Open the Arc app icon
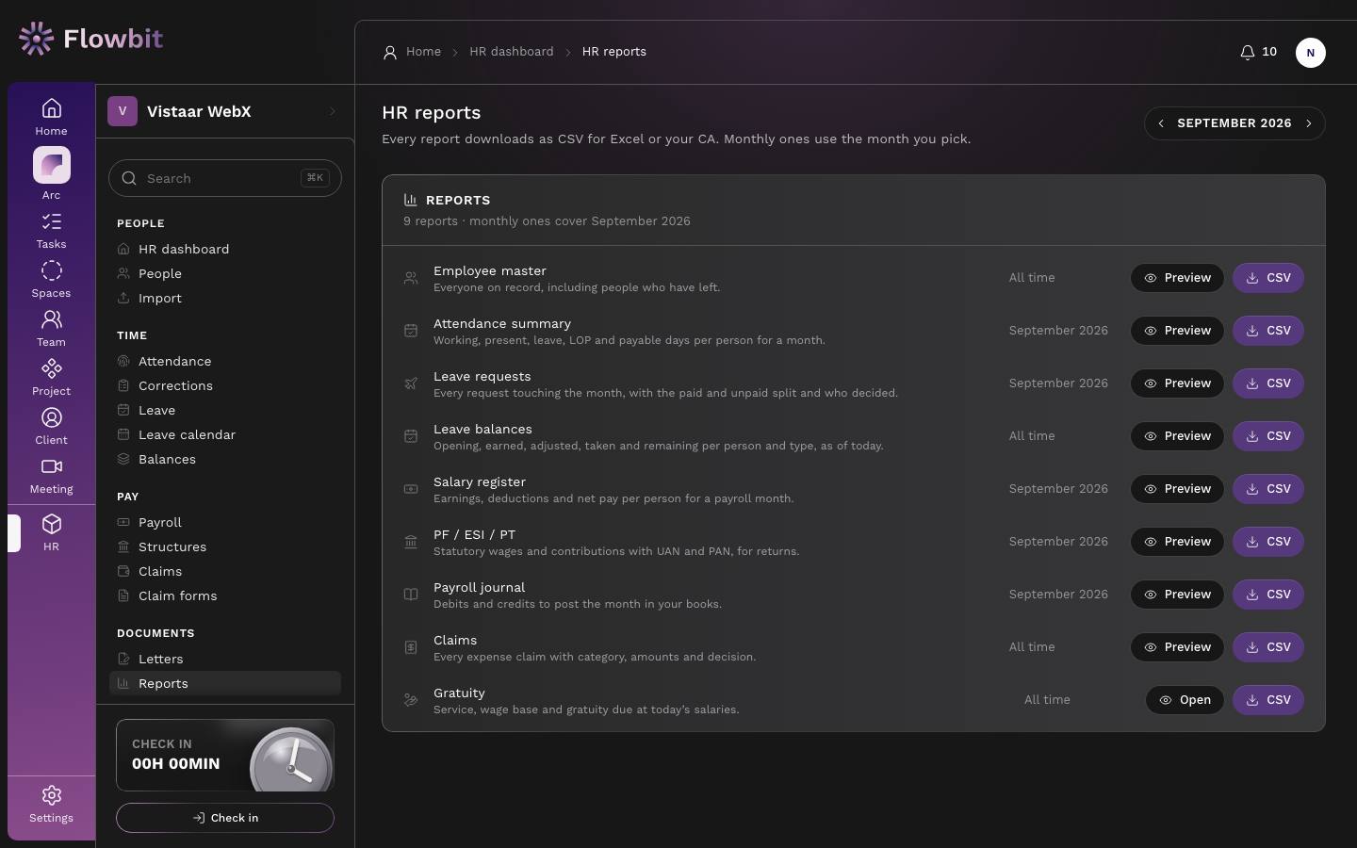The width and height of the screenshot is (1357, 848). (x=52, y=165)
